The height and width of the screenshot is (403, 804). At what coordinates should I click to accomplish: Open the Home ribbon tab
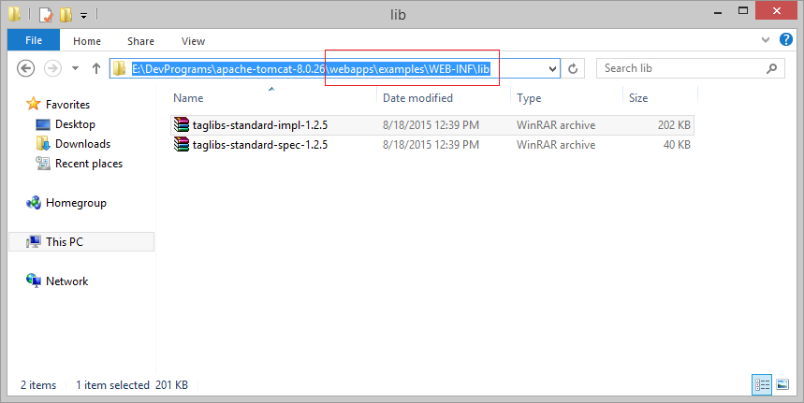[x=87, y=41]
